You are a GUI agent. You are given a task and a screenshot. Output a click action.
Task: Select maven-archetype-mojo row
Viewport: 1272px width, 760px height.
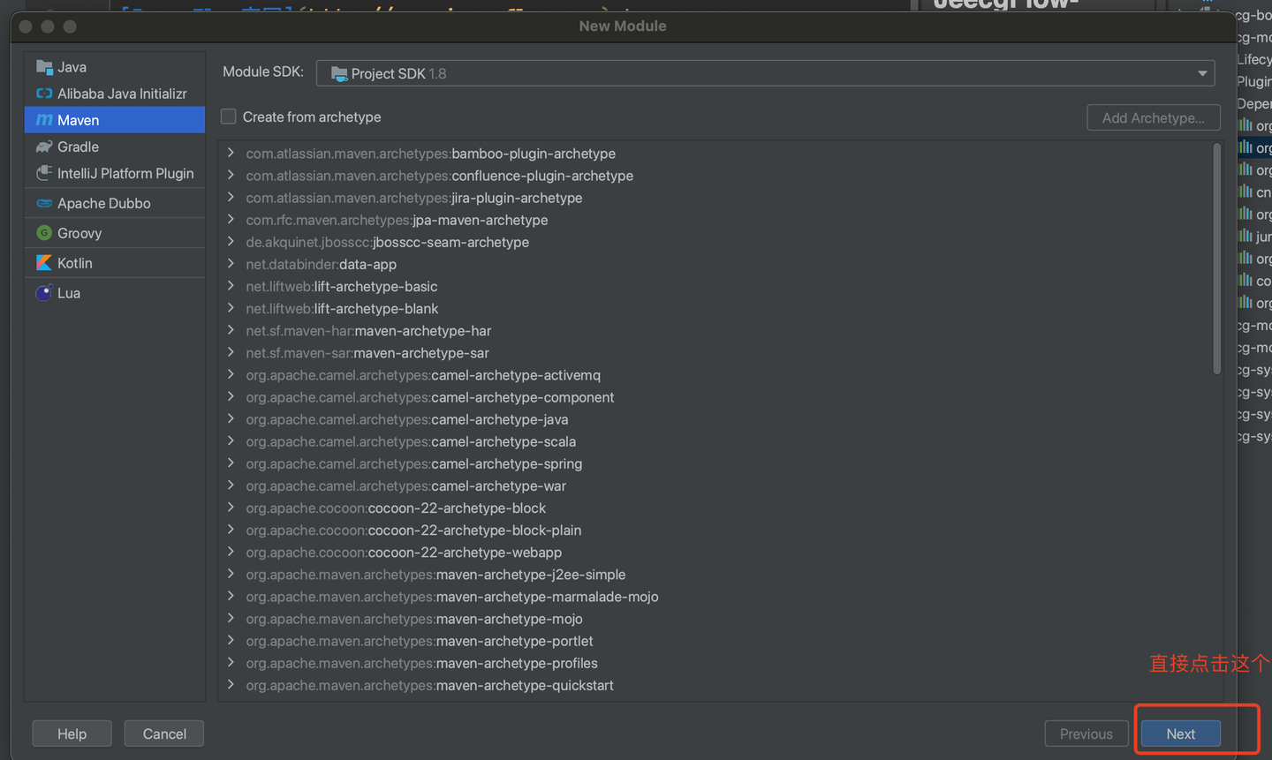click(x=715, y=619)
